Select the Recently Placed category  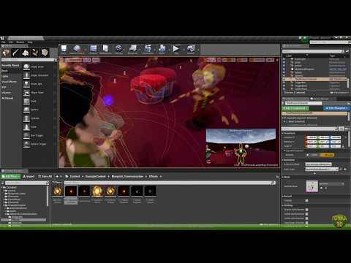tap(10, 65)
